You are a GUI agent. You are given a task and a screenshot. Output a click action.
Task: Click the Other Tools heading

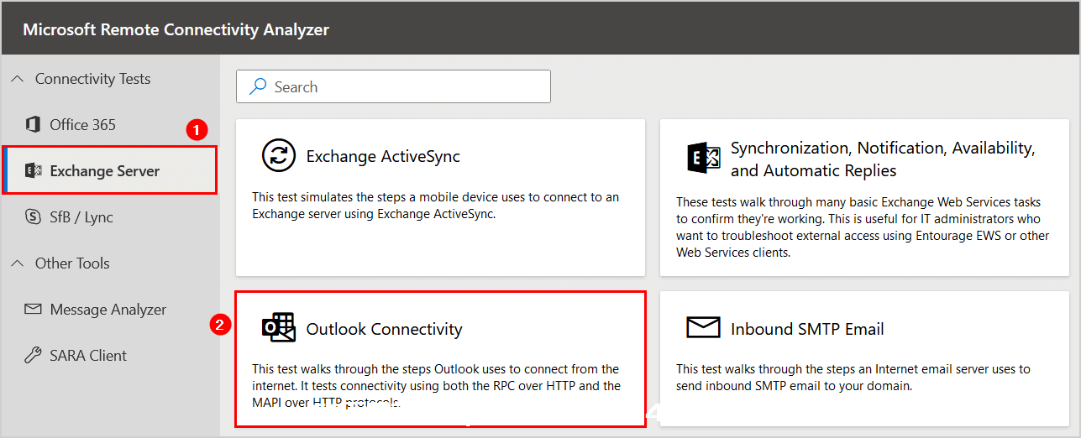tap(72, 263)
